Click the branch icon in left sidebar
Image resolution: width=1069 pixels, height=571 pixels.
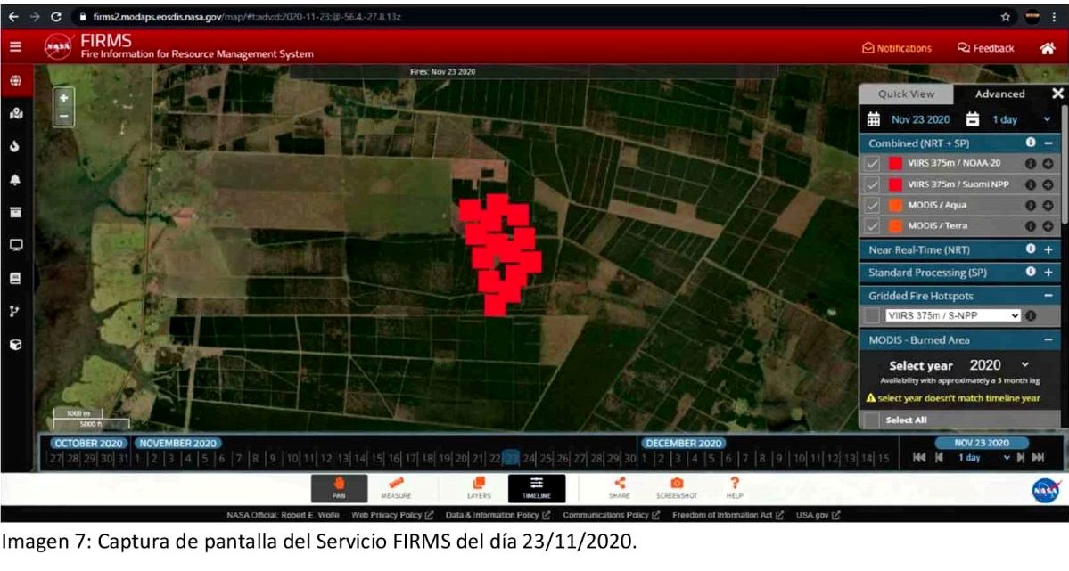pos(15,312)
